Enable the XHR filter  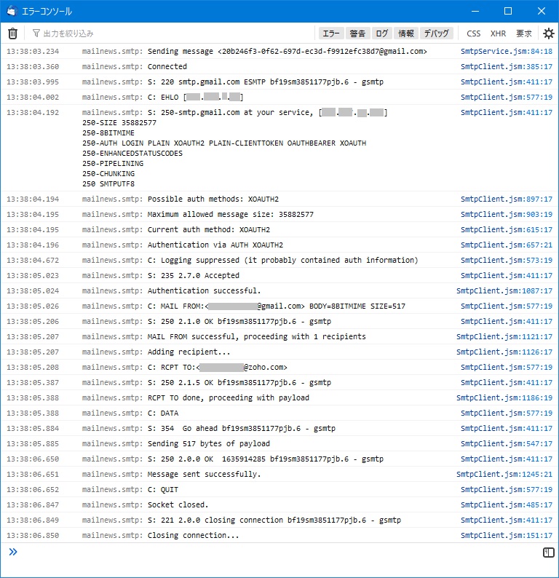pyautogui.click(x=498, y=33)
